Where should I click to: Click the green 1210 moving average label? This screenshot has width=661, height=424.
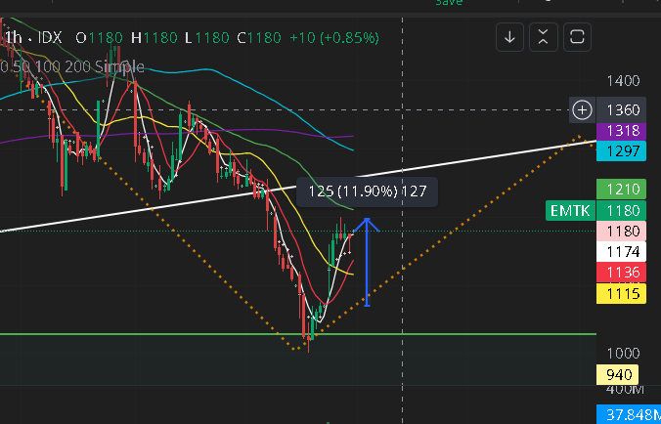click(621, 190)
